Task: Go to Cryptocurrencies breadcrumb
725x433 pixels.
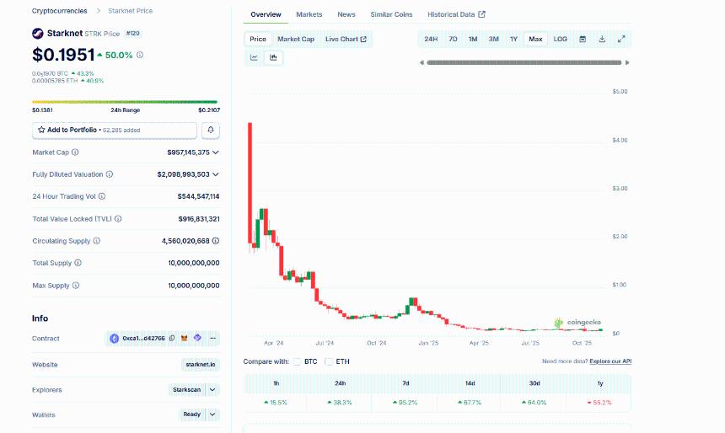Action: point(60,11)
